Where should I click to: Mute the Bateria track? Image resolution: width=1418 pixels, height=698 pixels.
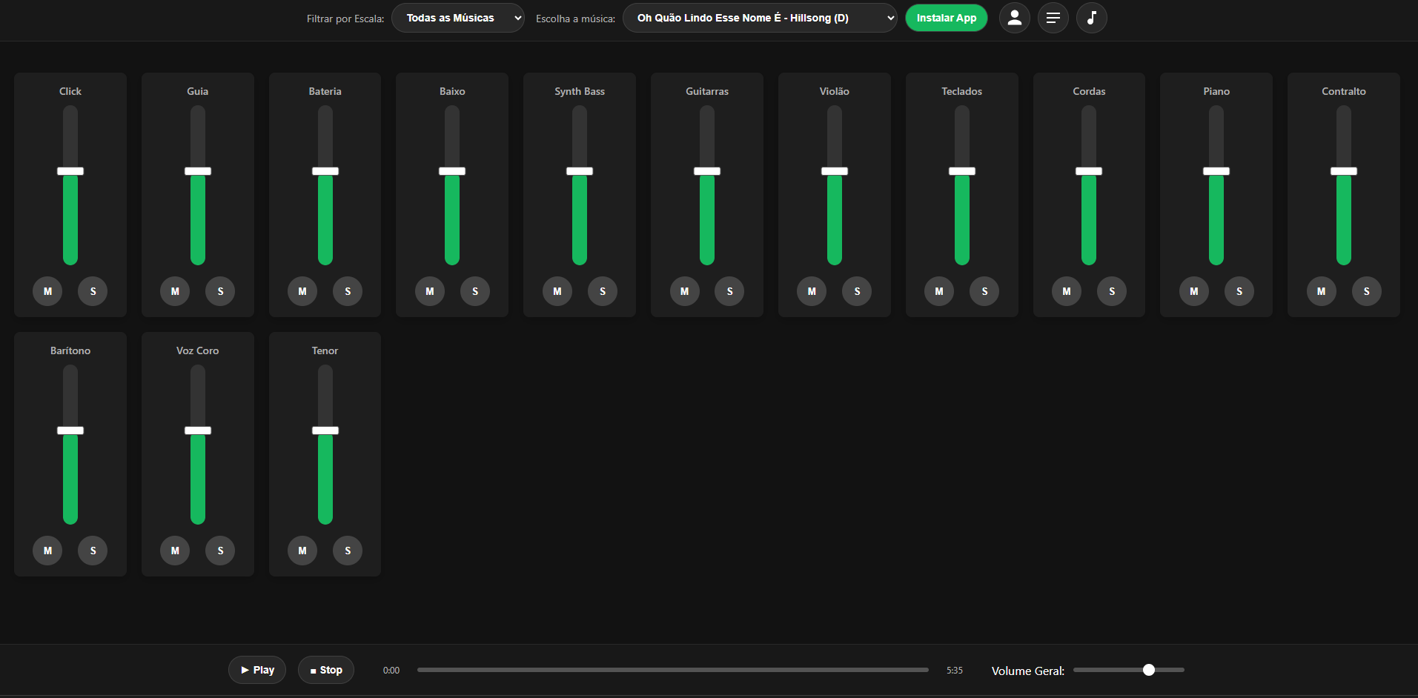click(302, 291)
